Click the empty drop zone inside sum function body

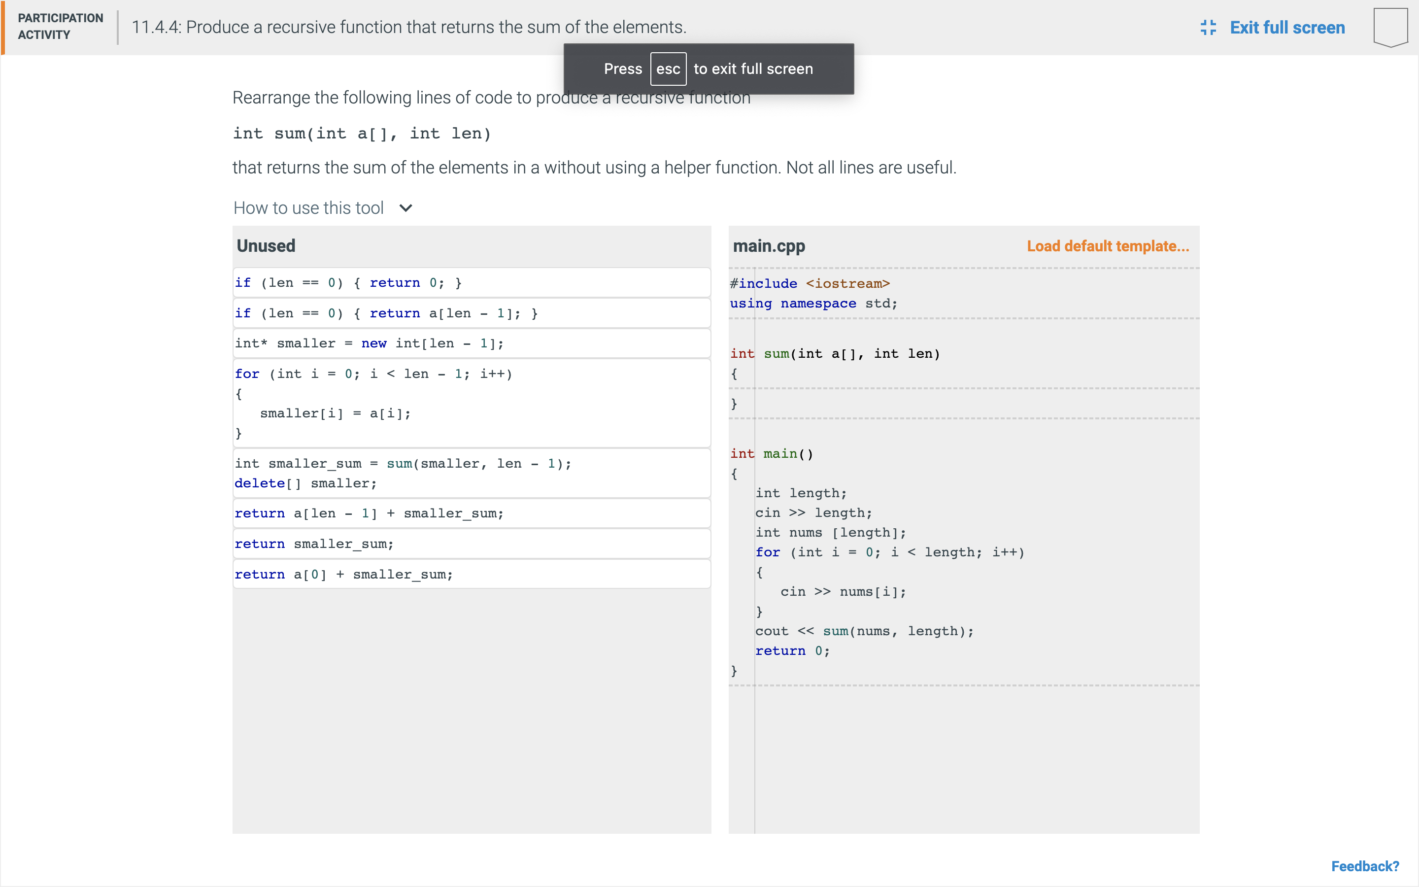coord(962,388)
